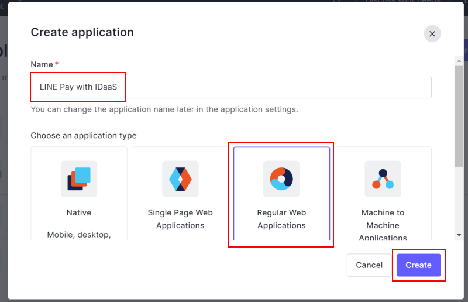Pick the "Regular Web Applications" label
468x302 pixels.
point(281,219)
